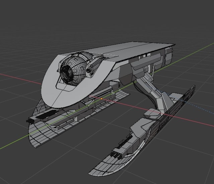Select the detached right landing ski
Viewport: 214px width, 184px height.
142,131
